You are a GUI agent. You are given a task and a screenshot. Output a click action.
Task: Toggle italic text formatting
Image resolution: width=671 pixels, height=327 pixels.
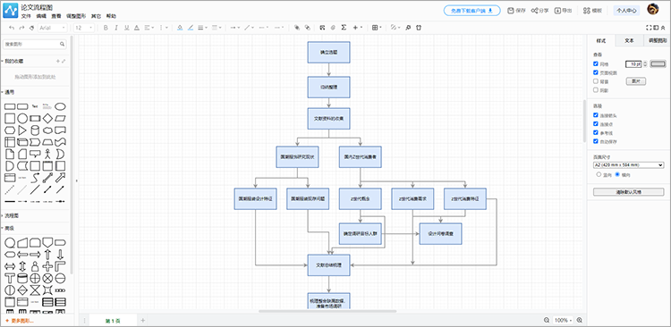point(116,28)
